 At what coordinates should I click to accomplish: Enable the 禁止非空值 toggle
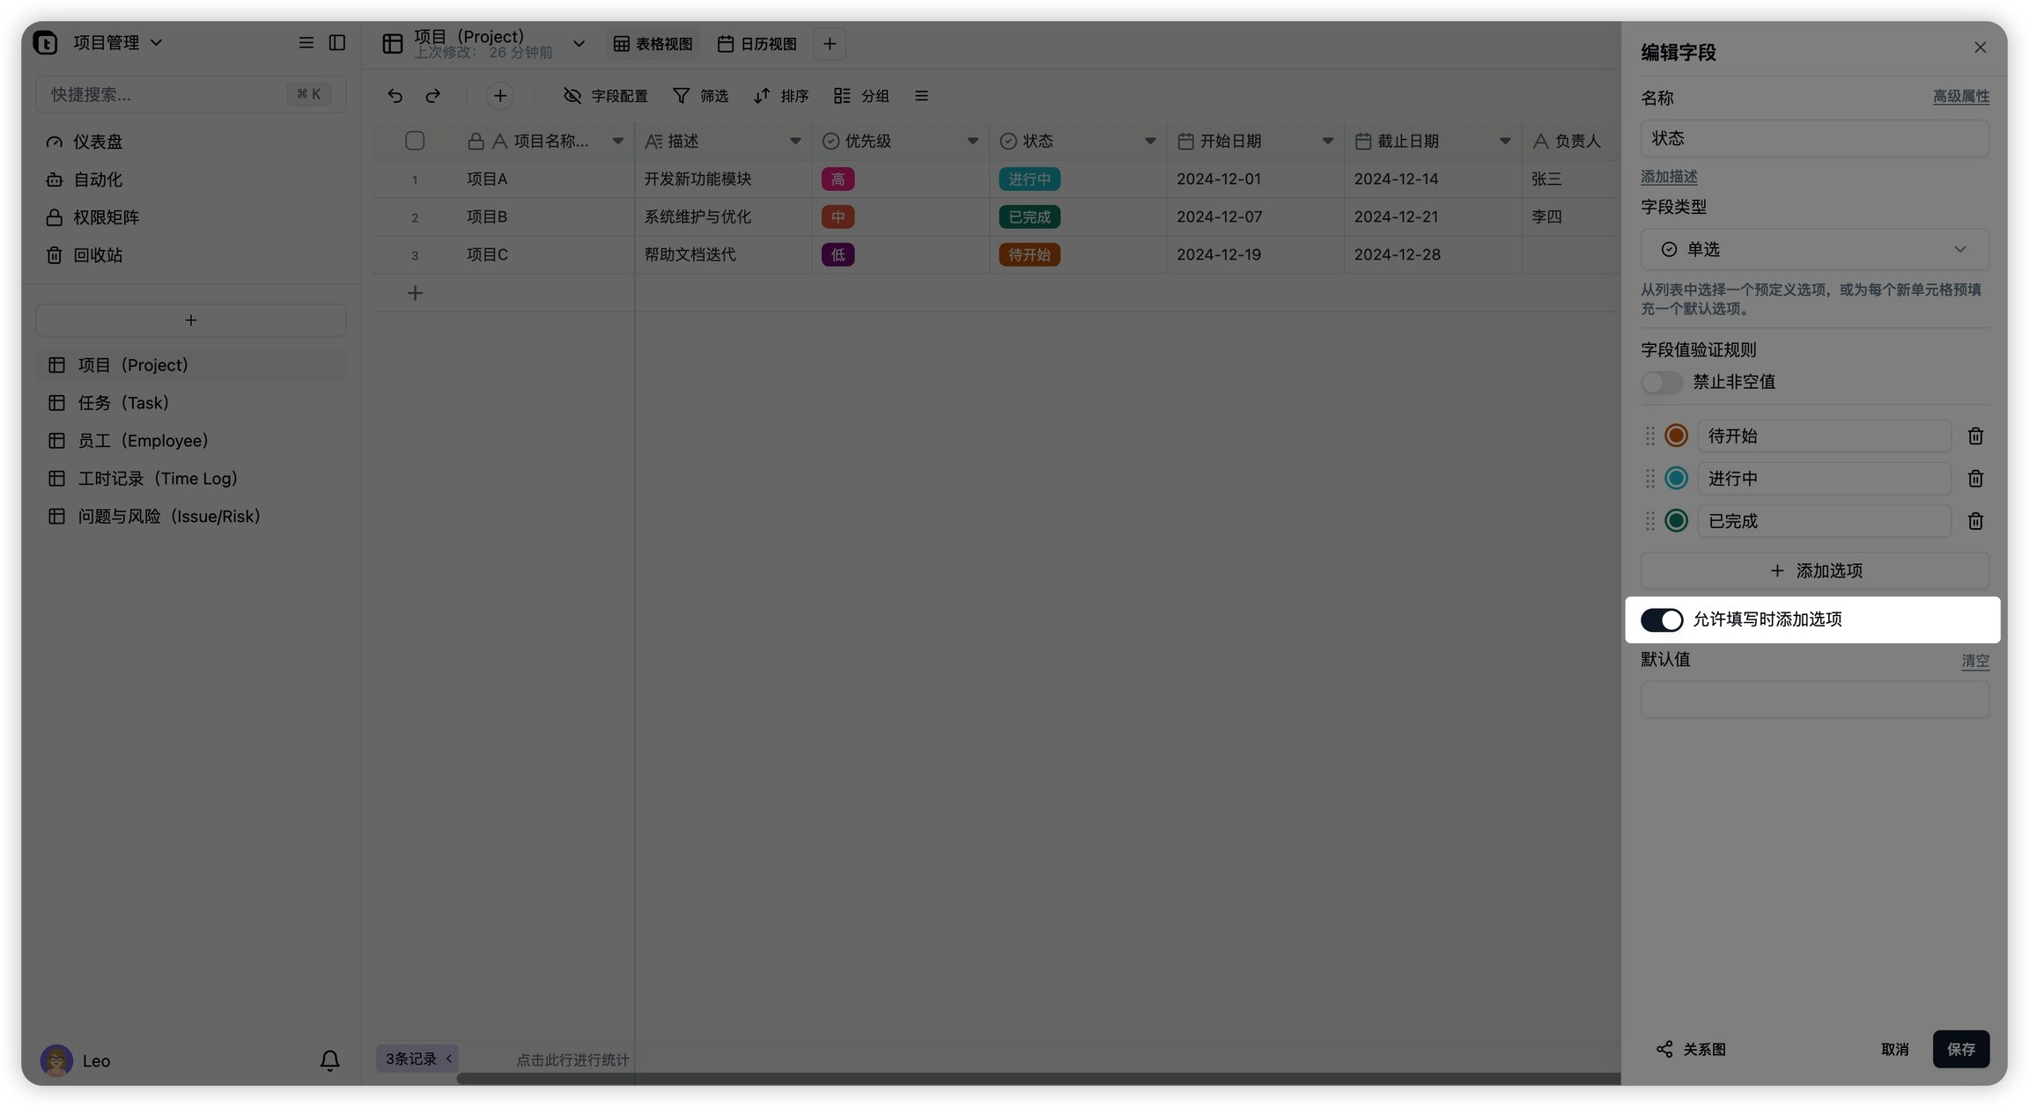(x=1661, y=383)
